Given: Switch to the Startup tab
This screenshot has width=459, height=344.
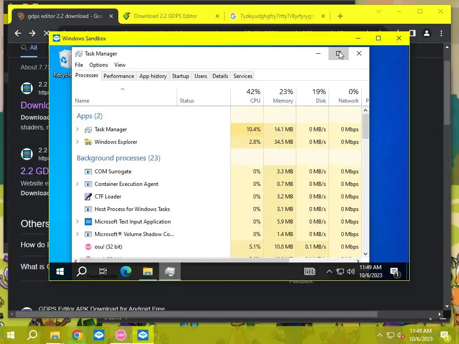Looking at the screenshot, I should point(180,76).
